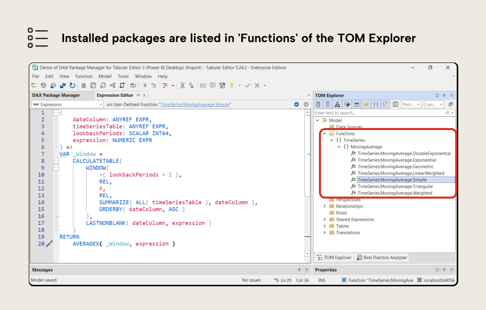Toggle visibility of hidden objects in TOM Explorer
Image resolution: width=486 pixels, height=310 pixels.
tap(385, 104)
